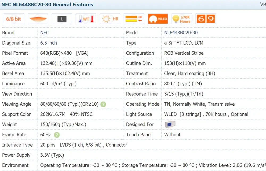
Task: Select the power supply value 3.3V (Typ.)
Action: (52, 155)
